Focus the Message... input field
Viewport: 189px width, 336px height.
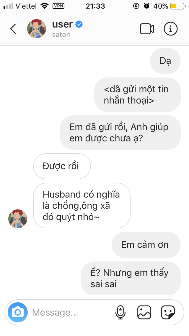[x=71, y=312]
